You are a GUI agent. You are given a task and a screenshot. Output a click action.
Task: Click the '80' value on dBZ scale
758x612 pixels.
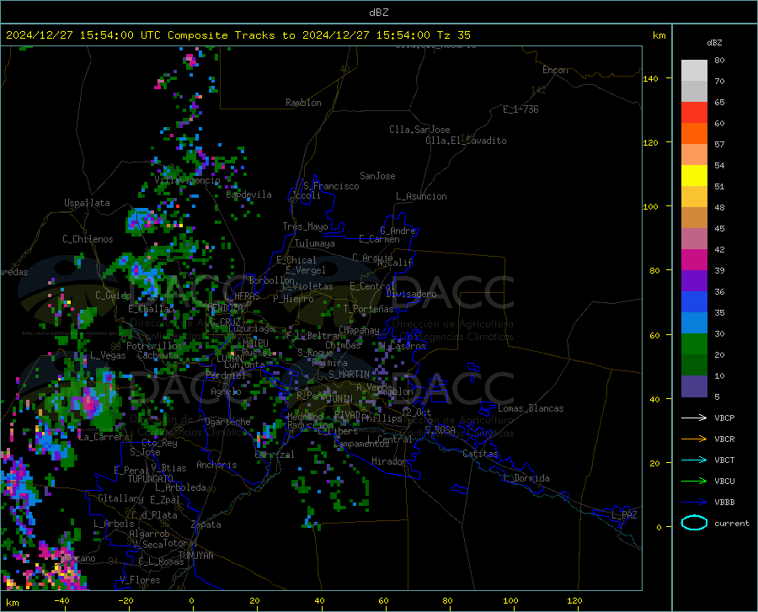[719, 61]
